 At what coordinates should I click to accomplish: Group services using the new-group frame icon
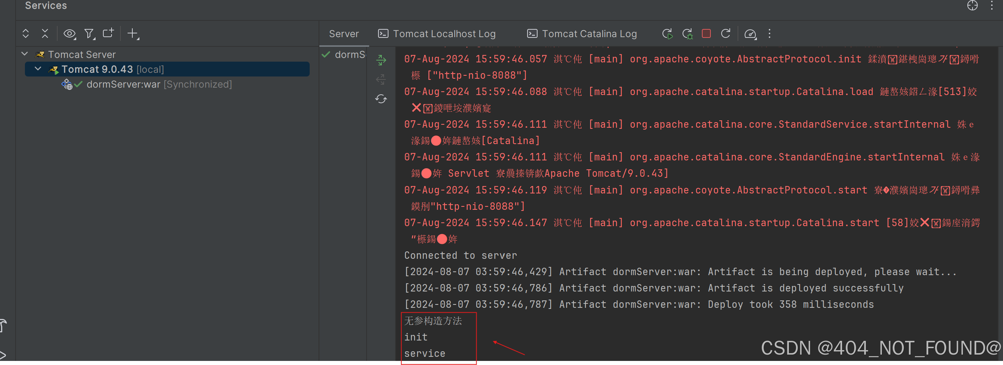pos(108,33)
